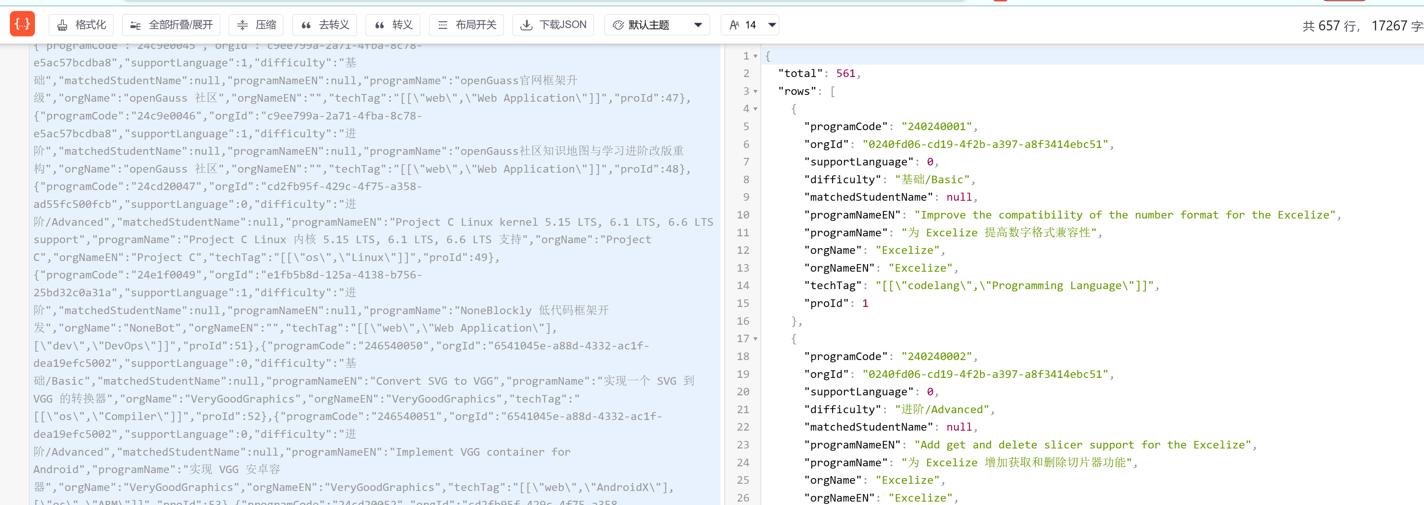Click the raw JSON input text area
This screenshot has width=1424, height=505.
point(375,274)
